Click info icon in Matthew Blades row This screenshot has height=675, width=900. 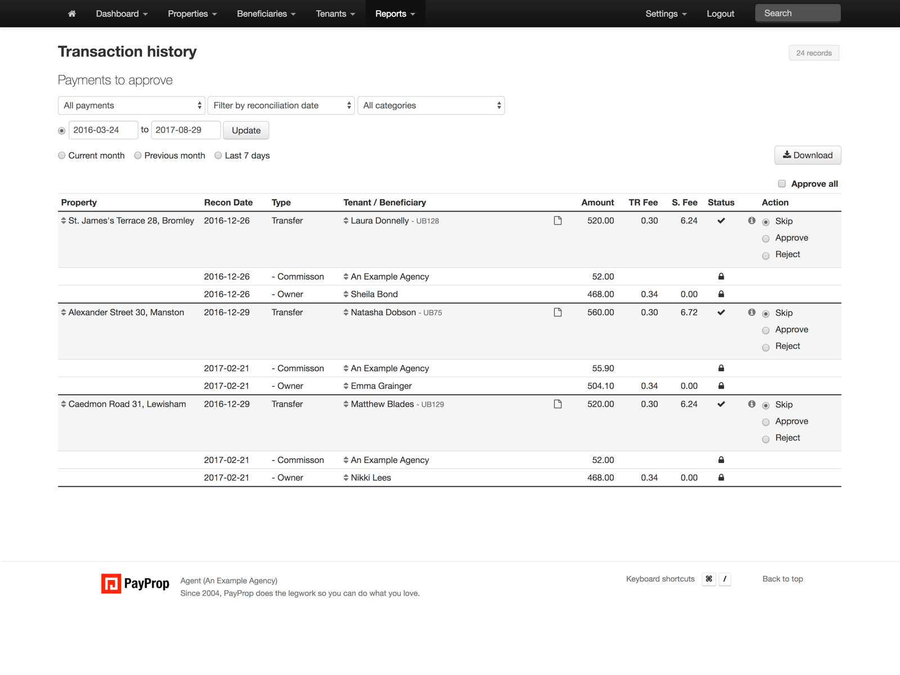tap(751, 404)
